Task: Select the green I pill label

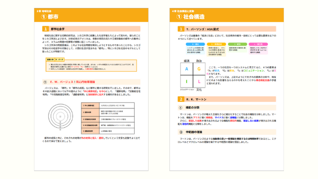Action: (x=238, y=44)
